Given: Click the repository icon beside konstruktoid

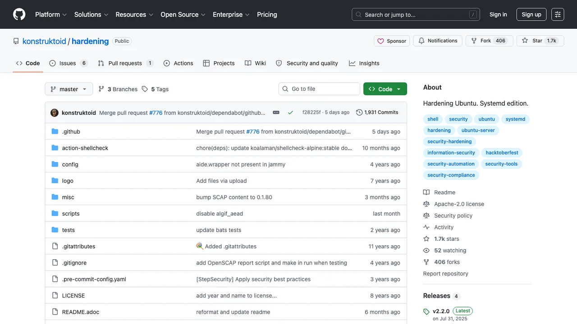Looking at the screenshot, I should click(16, 41).
